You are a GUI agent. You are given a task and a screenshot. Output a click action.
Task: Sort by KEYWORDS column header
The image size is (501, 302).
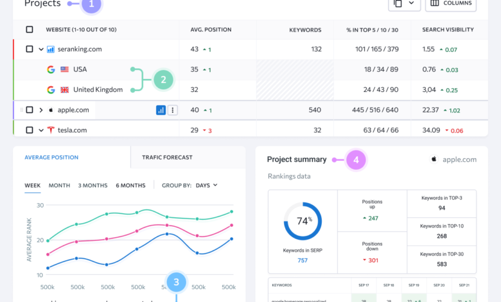click(x=305, y=30)
